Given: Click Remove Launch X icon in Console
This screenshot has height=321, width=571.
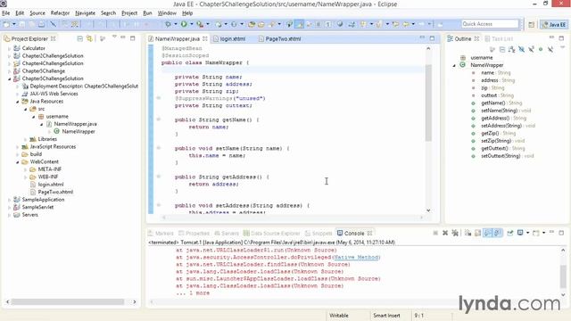Looking at the screenshot, I should [445, 233].
